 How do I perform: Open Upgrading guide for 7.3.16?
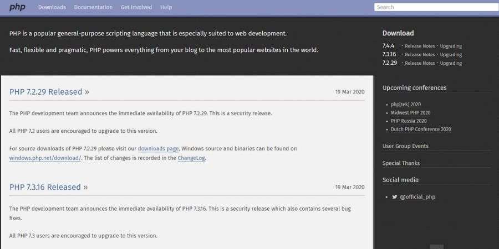point(451,55)
